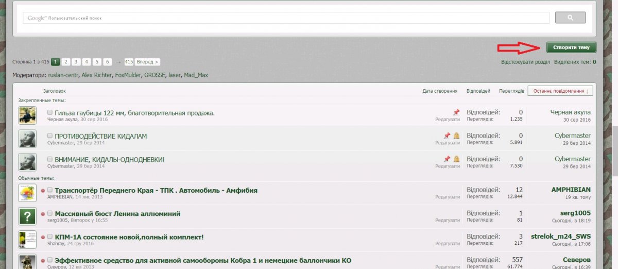
Task: Check the 'КПМ-1А состояние новой' thread box
Action: pos(50,237)
